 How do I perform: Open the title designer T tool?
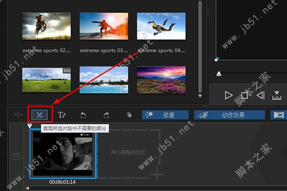click(x=62, y=115)
